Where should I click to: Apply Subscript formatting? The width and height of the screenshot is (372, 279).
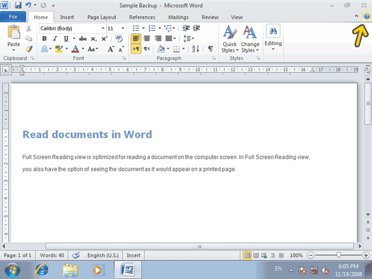coord(94,39)
